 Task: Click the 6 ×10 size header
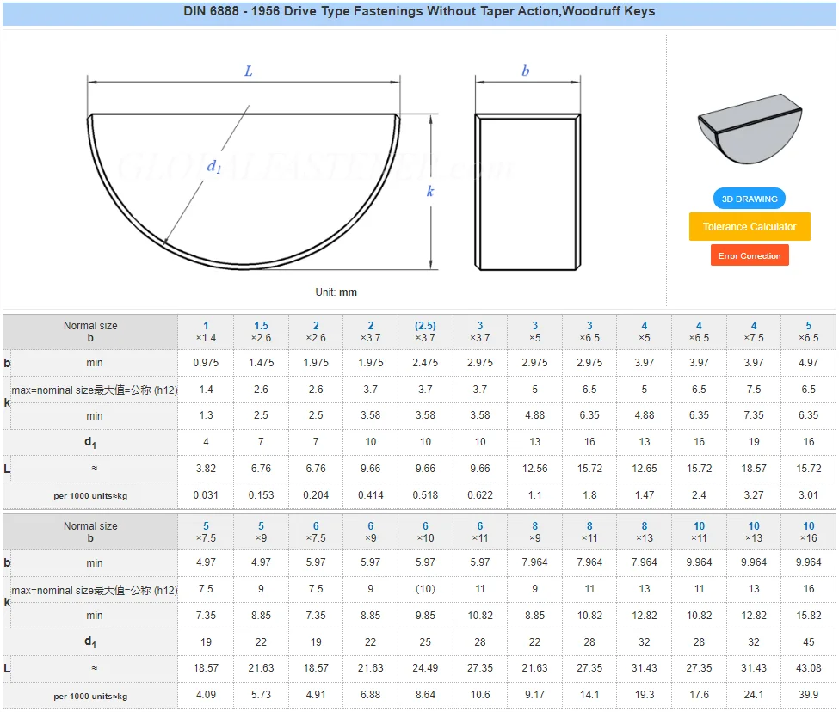tap(425, 532)
